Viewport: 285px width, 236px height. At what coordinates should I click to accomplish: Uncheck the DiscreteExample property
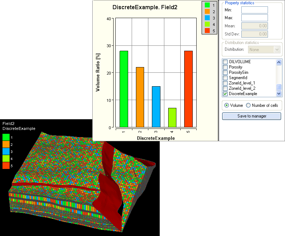(x=225, y=94)
